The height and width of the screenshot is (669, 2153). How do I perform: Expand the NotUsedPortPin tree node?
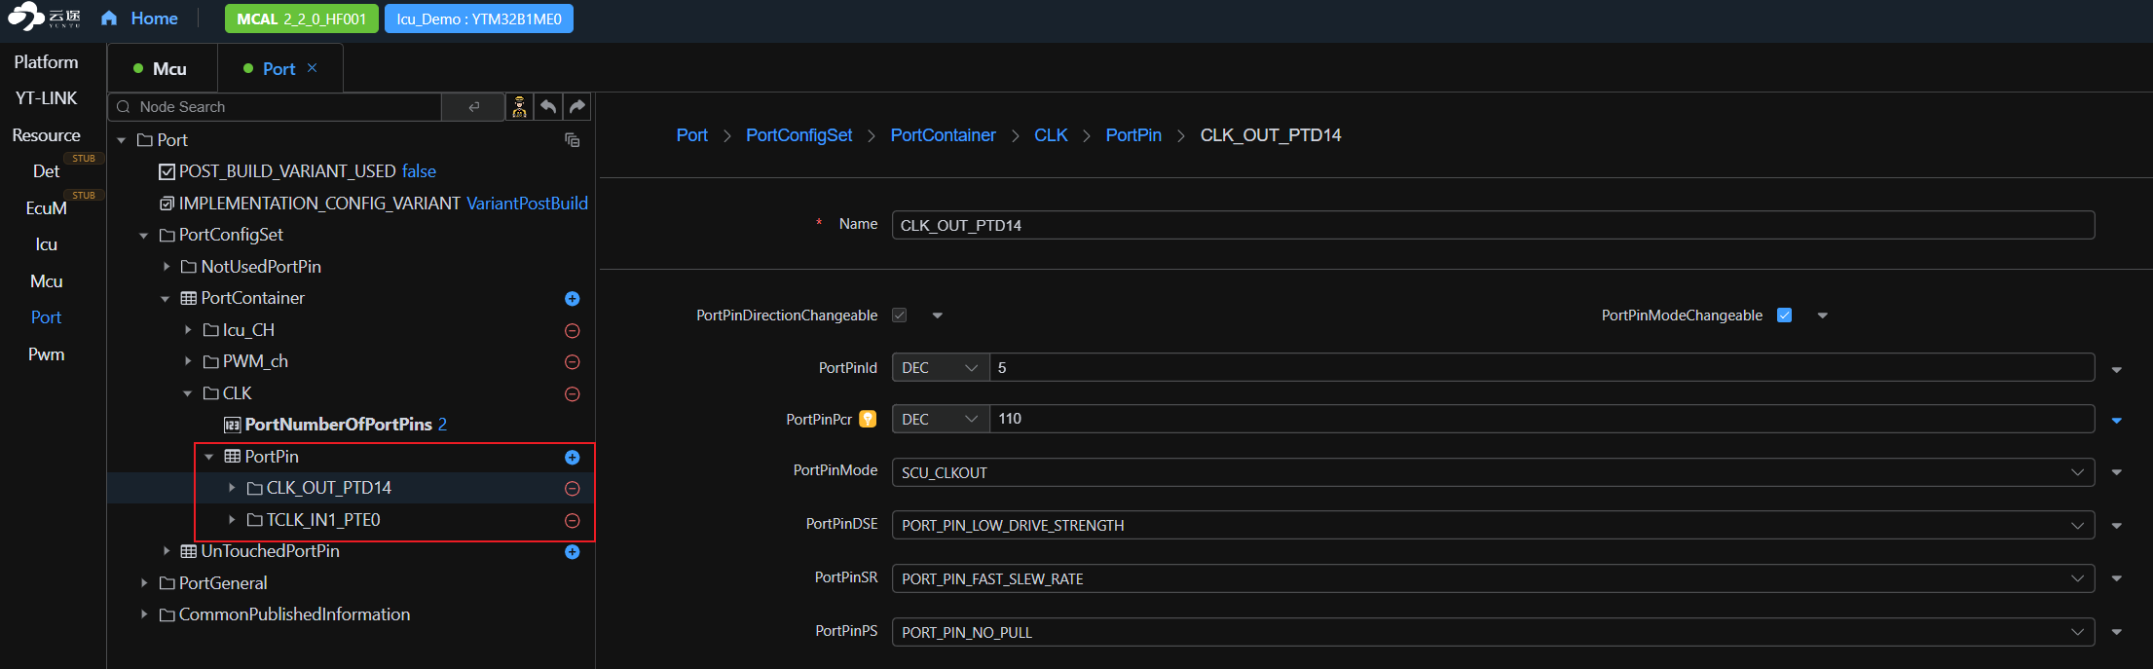coord(166,267)
